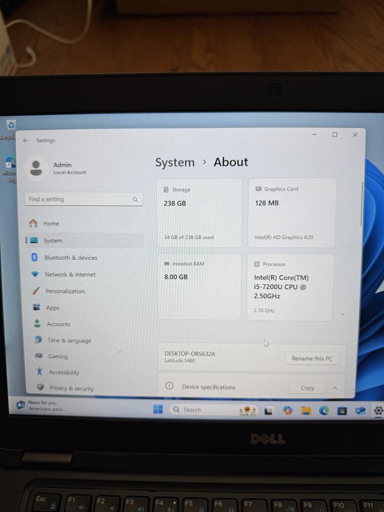384x512 pixels.
Task: Open Outlook from the taskbar
Action: pos(360,411)
